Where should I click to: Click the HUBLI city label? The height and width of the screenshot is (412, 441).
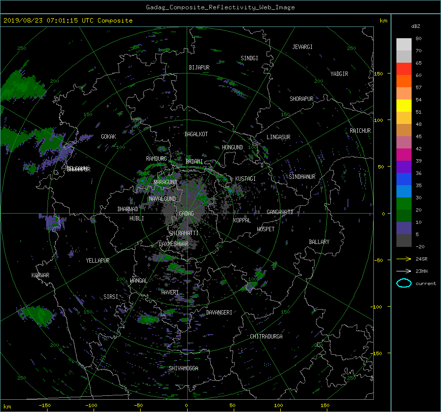[x=136, y=218]
